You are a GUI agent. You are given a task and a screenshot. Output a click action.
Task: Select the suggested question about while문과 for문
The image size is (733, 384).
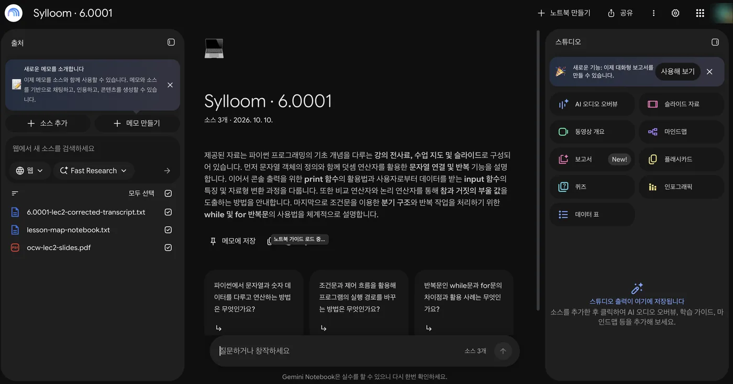coord(464,302)
